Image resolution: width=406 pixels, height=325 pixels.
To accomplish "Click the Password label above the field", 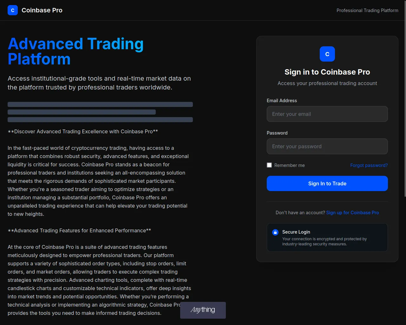I will 277,133.
